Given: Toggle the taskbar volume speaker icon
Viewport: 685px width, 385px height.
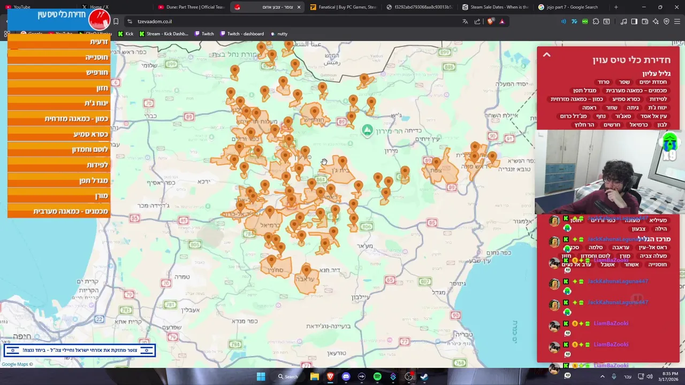Looking at the screenshot, I should click(650, 376).
